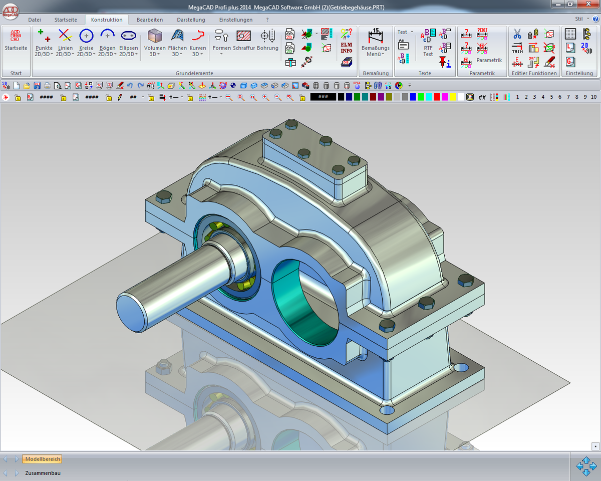Switch to the Bearbeiten ribbon tab
This screenshot has height=481, width=601.
pos(149,20)
